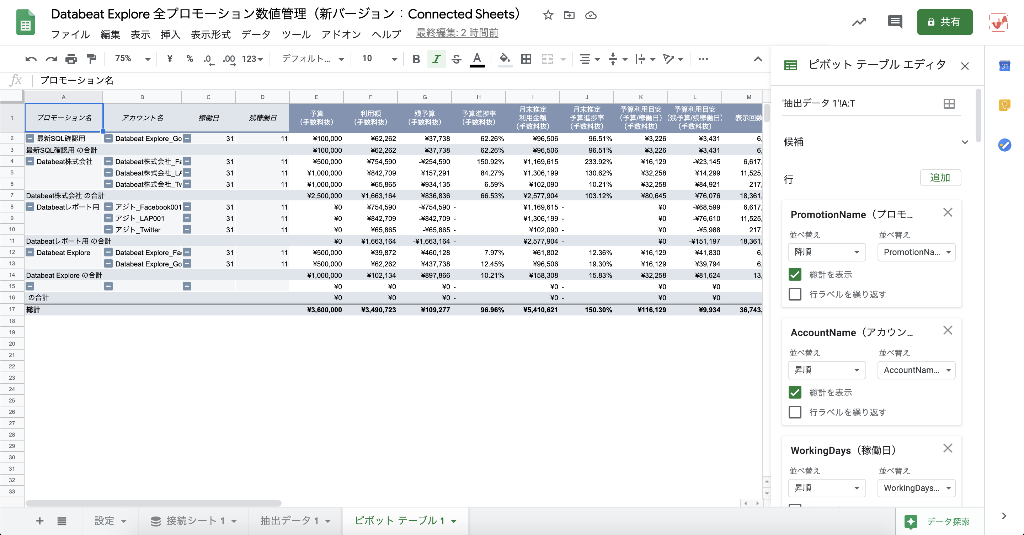This screenshot has width=1024, height=535.
Task: Open AccountName sort order 昇順 dropdown
Action: [x=826, y=370]
